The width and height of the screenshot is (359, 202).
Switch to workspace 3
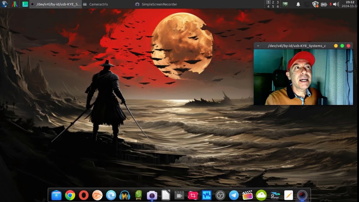tap(278, 2)
